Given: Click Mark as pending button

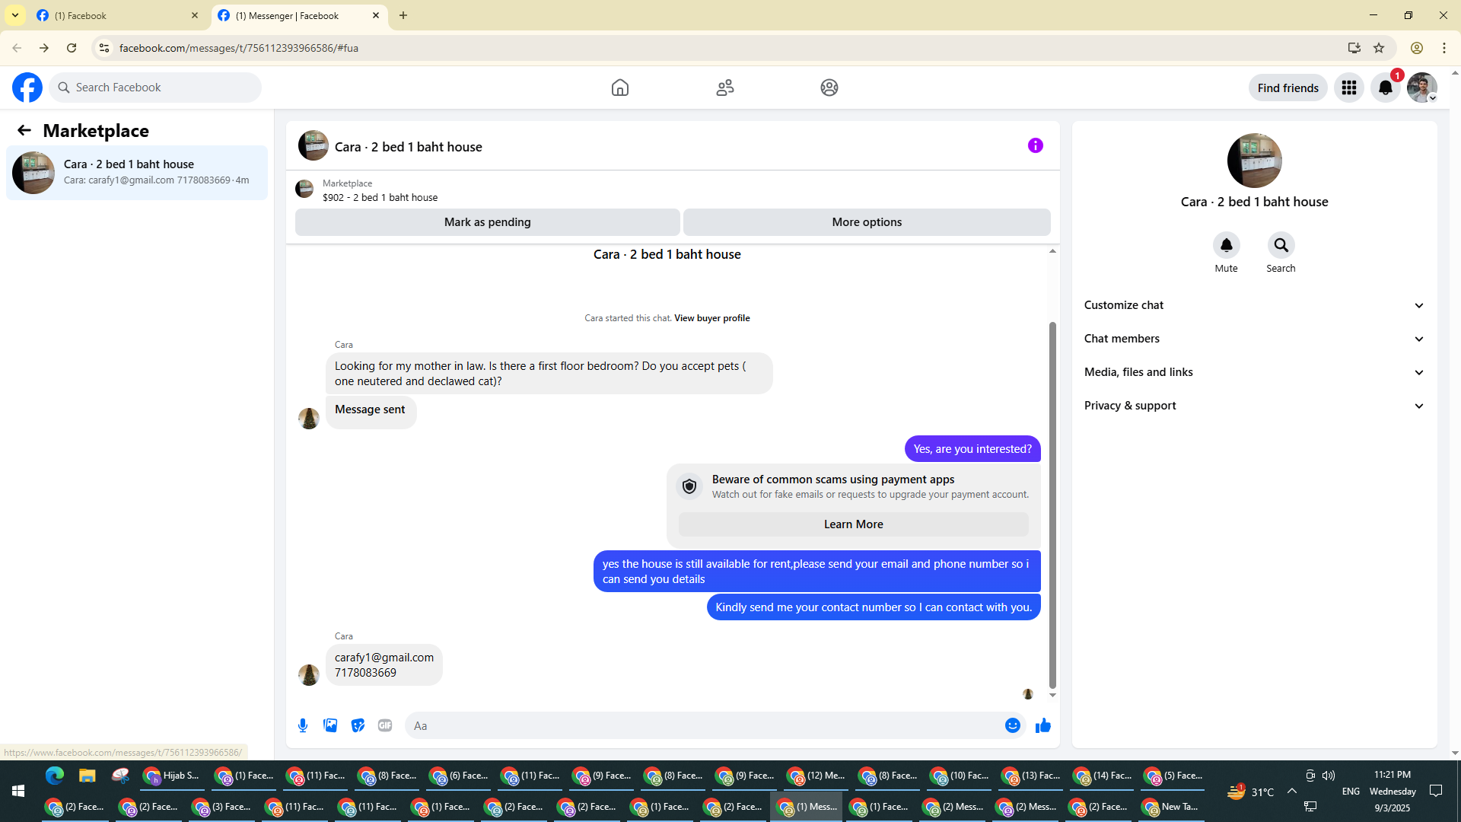Looking at the screenshot, I should point(488,222).
